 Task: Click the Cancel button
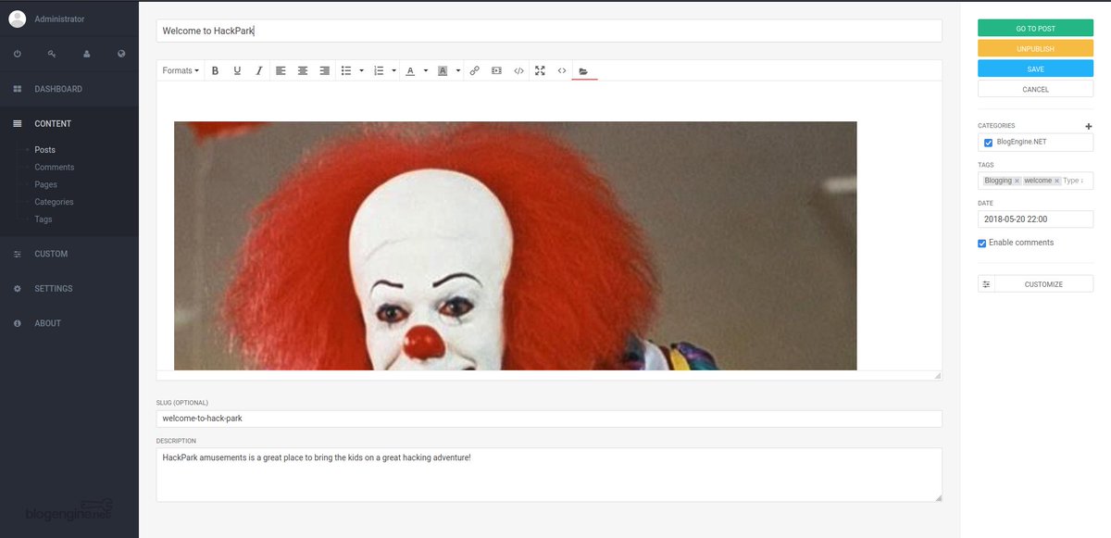pos(1035,89)
